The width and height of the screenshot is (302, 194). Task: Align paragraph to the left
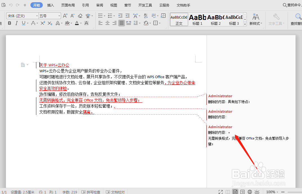pos(100,23)
